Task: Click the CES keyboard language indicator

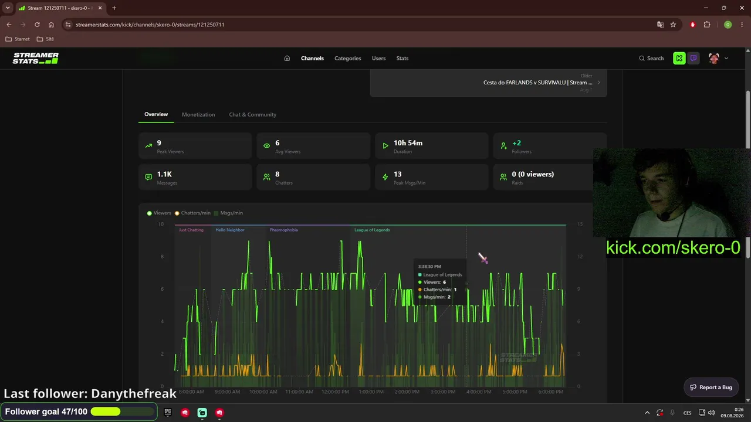Action: (x=687, y=413)
